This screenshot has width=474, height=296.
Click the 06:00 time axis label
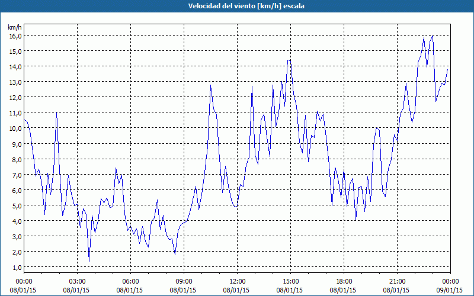tap(130, 282)
